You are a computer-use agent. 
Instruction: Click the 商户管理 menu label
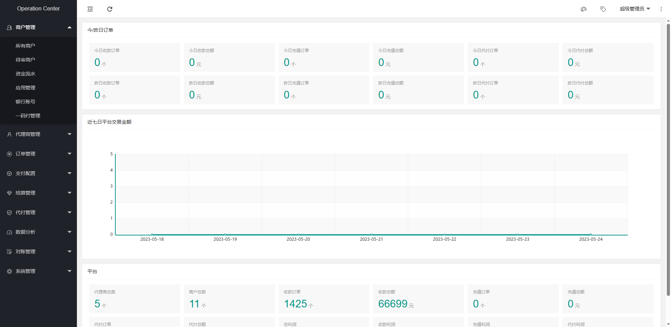[x=26, y=27]
